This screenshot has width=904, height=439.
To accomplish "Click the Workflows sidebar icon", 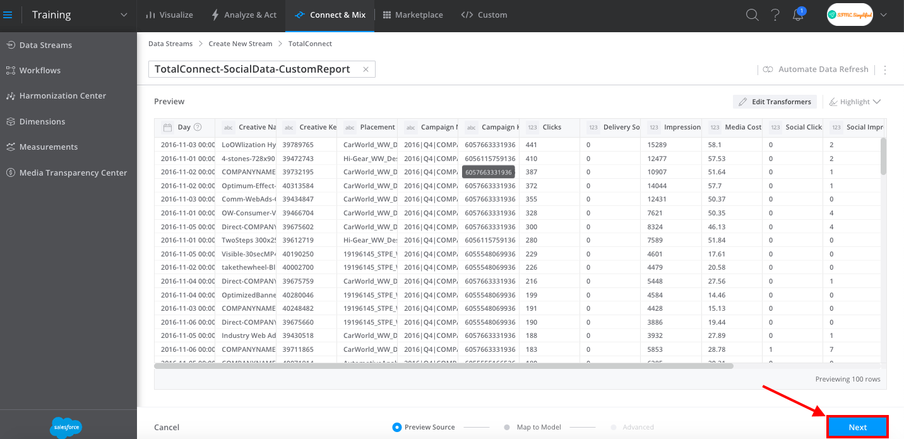I will coord(11,70).
